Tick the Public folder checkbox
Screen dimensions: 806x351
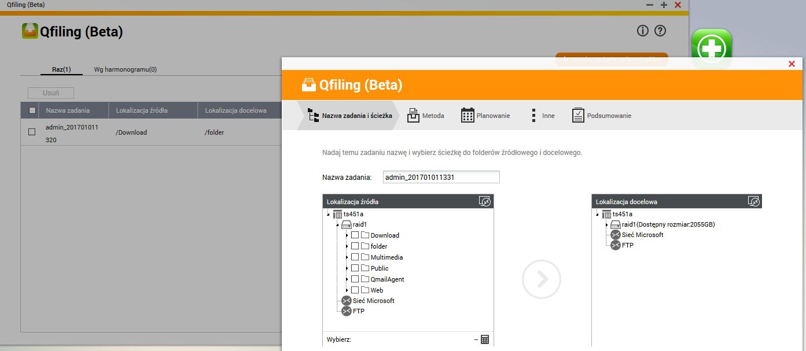[355, 268]
